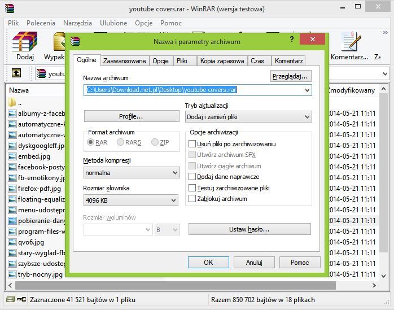Click the image icon of qvo6.jpg
Viewport: 394px width, 310px height.
click(12, 242)
